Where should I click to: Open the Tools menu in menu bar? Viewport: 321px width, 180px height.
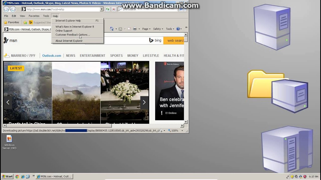(46, 16)
